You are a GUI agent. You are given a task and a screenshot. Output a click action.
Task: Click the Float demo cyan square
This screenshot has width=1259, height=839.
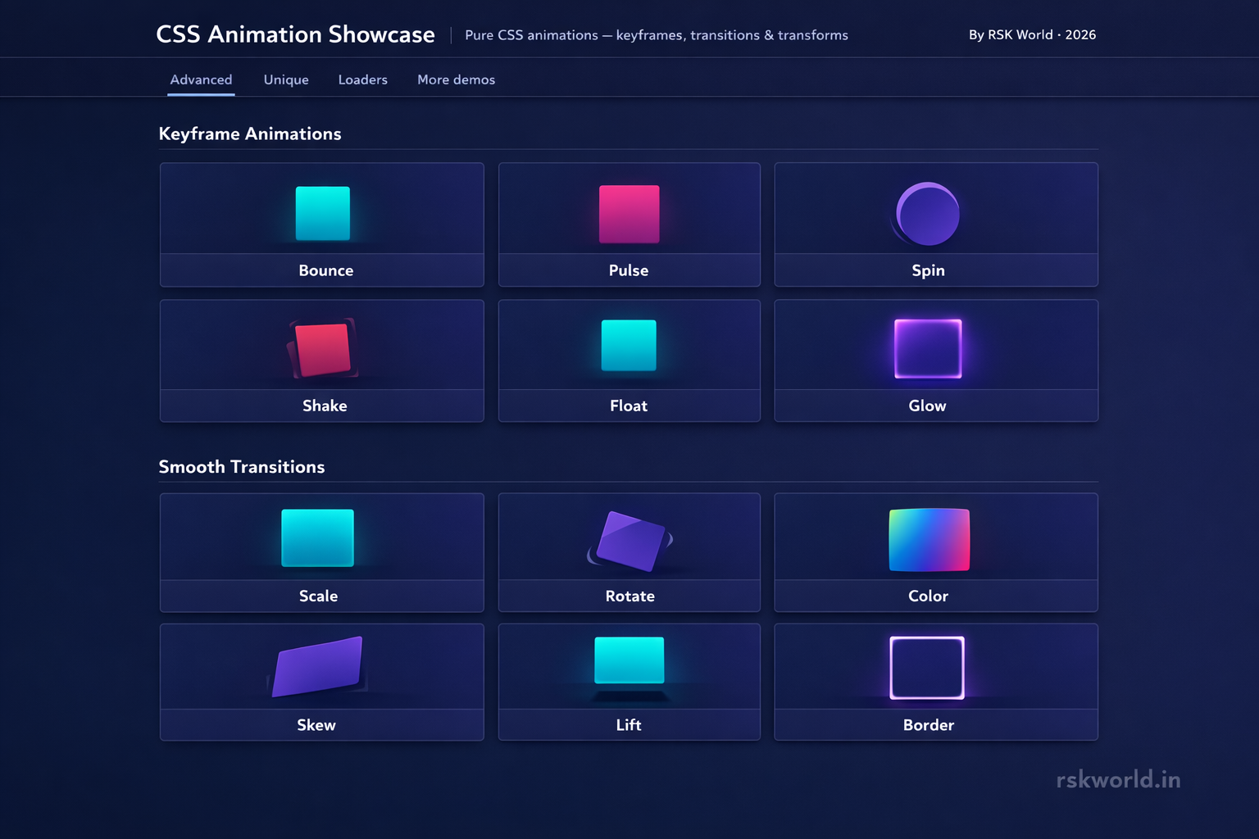pos(629,346)
